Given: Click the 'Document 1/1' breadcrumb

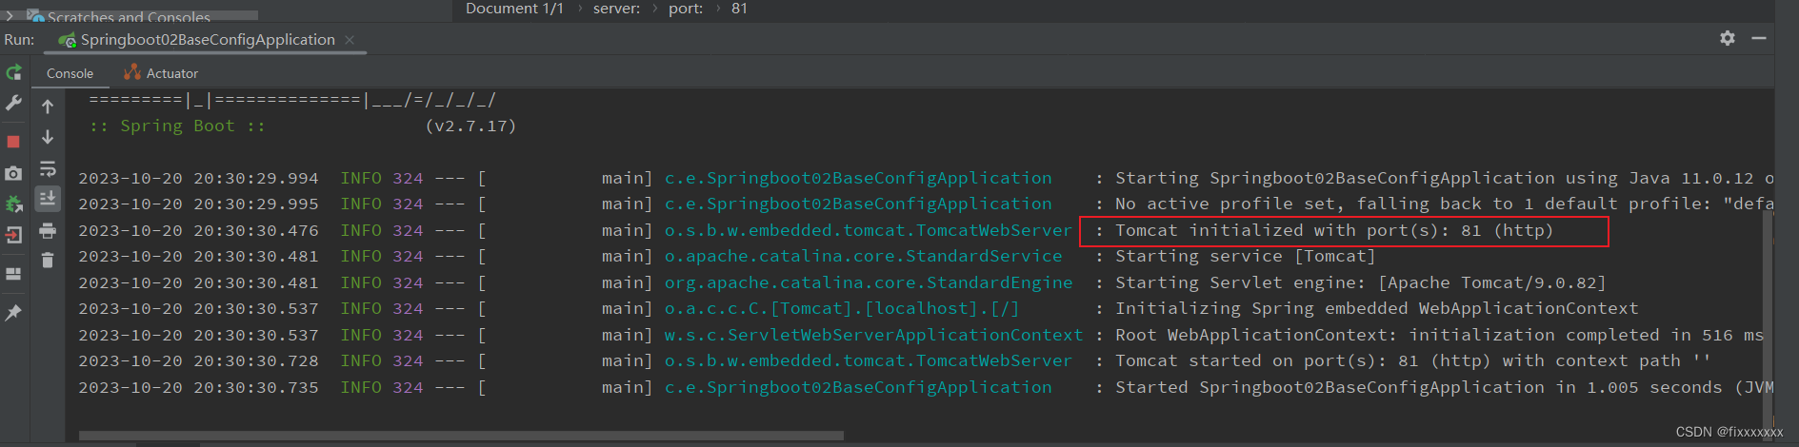Looking at the screenshot, I should [514, 9].
